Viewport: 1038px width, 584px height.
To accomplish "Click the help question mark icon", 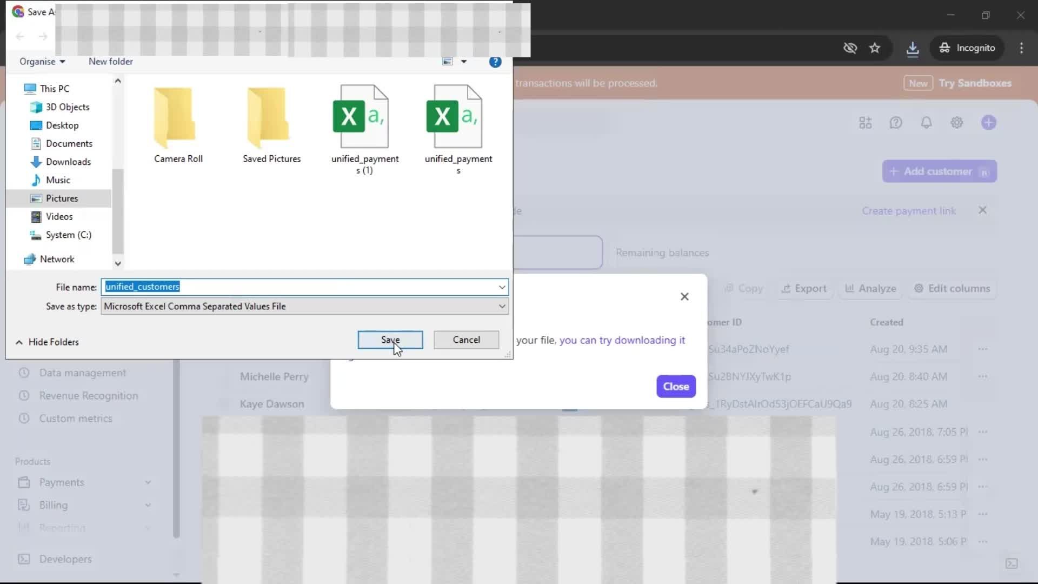I will [x=495, y=62].
